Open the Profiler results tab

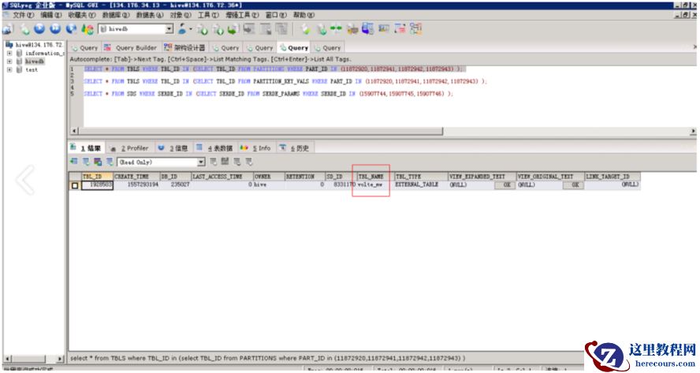click(134, 147)
